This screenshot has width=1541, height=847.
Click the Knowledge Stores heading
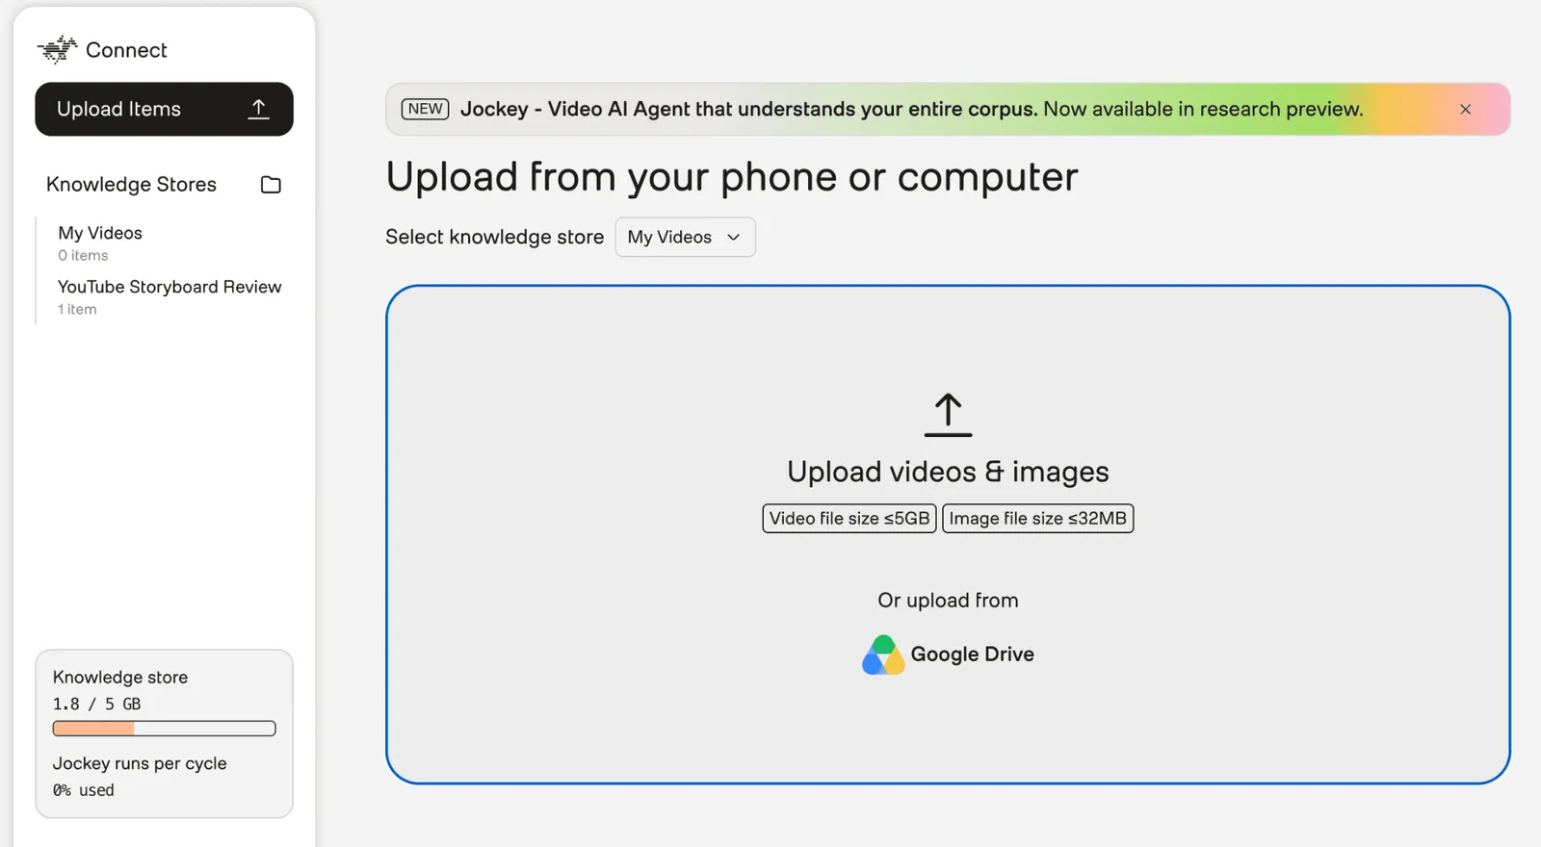pyautogui.click(x=131, y=185)
